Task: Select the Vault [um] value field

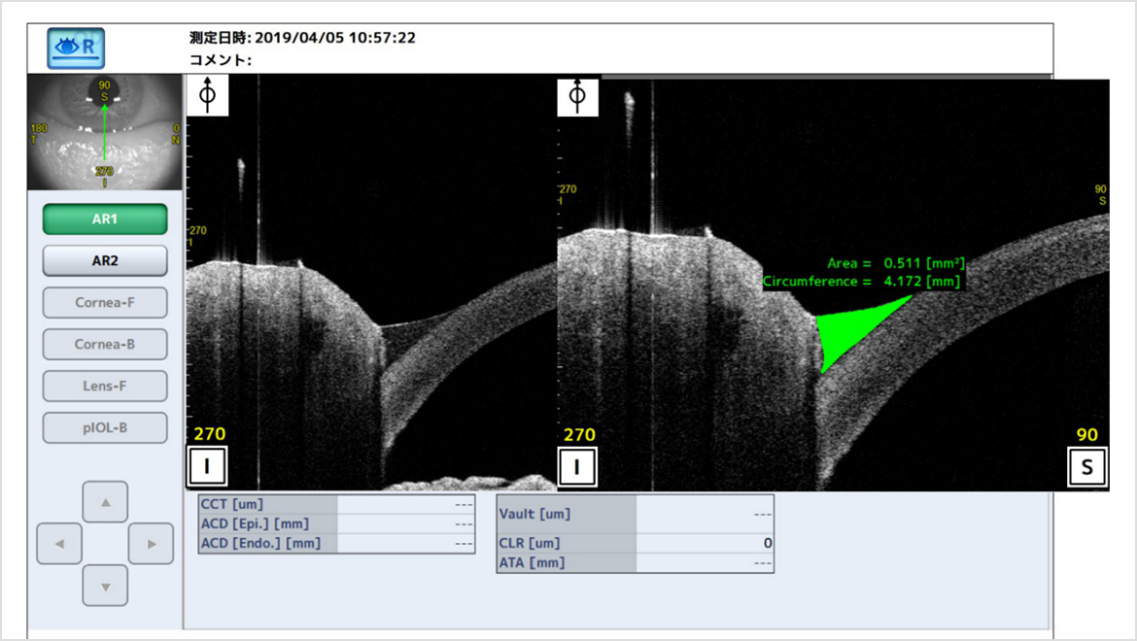Action: (x=705, y=513)
